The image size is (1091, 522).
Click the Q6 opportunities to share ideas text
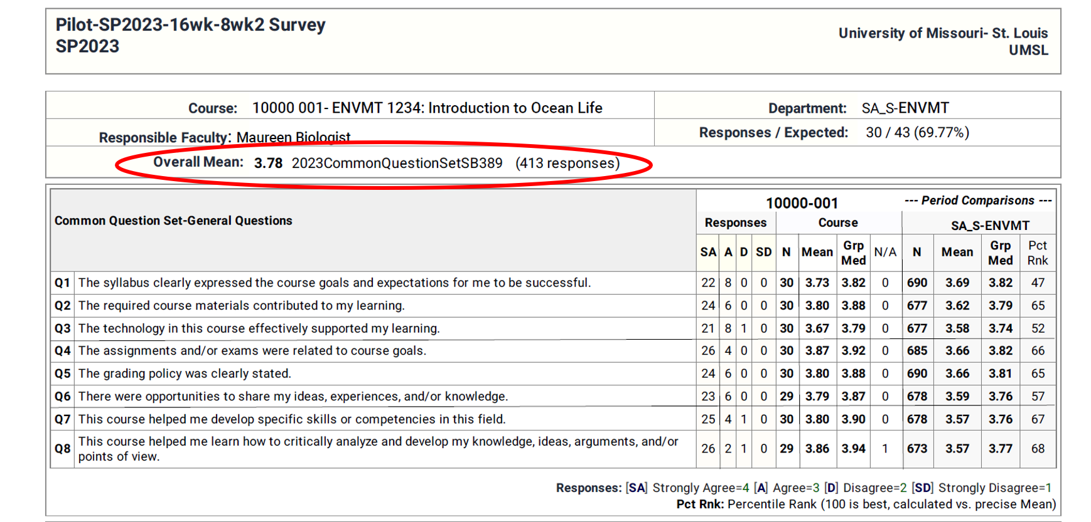(x=293, y=397)
